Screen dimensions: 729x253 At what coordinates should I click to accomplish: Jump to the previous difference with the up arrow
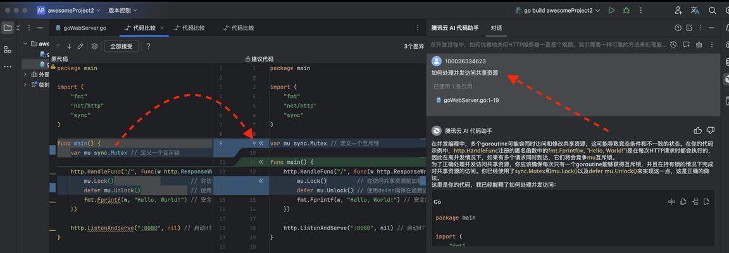click(58, 46)
